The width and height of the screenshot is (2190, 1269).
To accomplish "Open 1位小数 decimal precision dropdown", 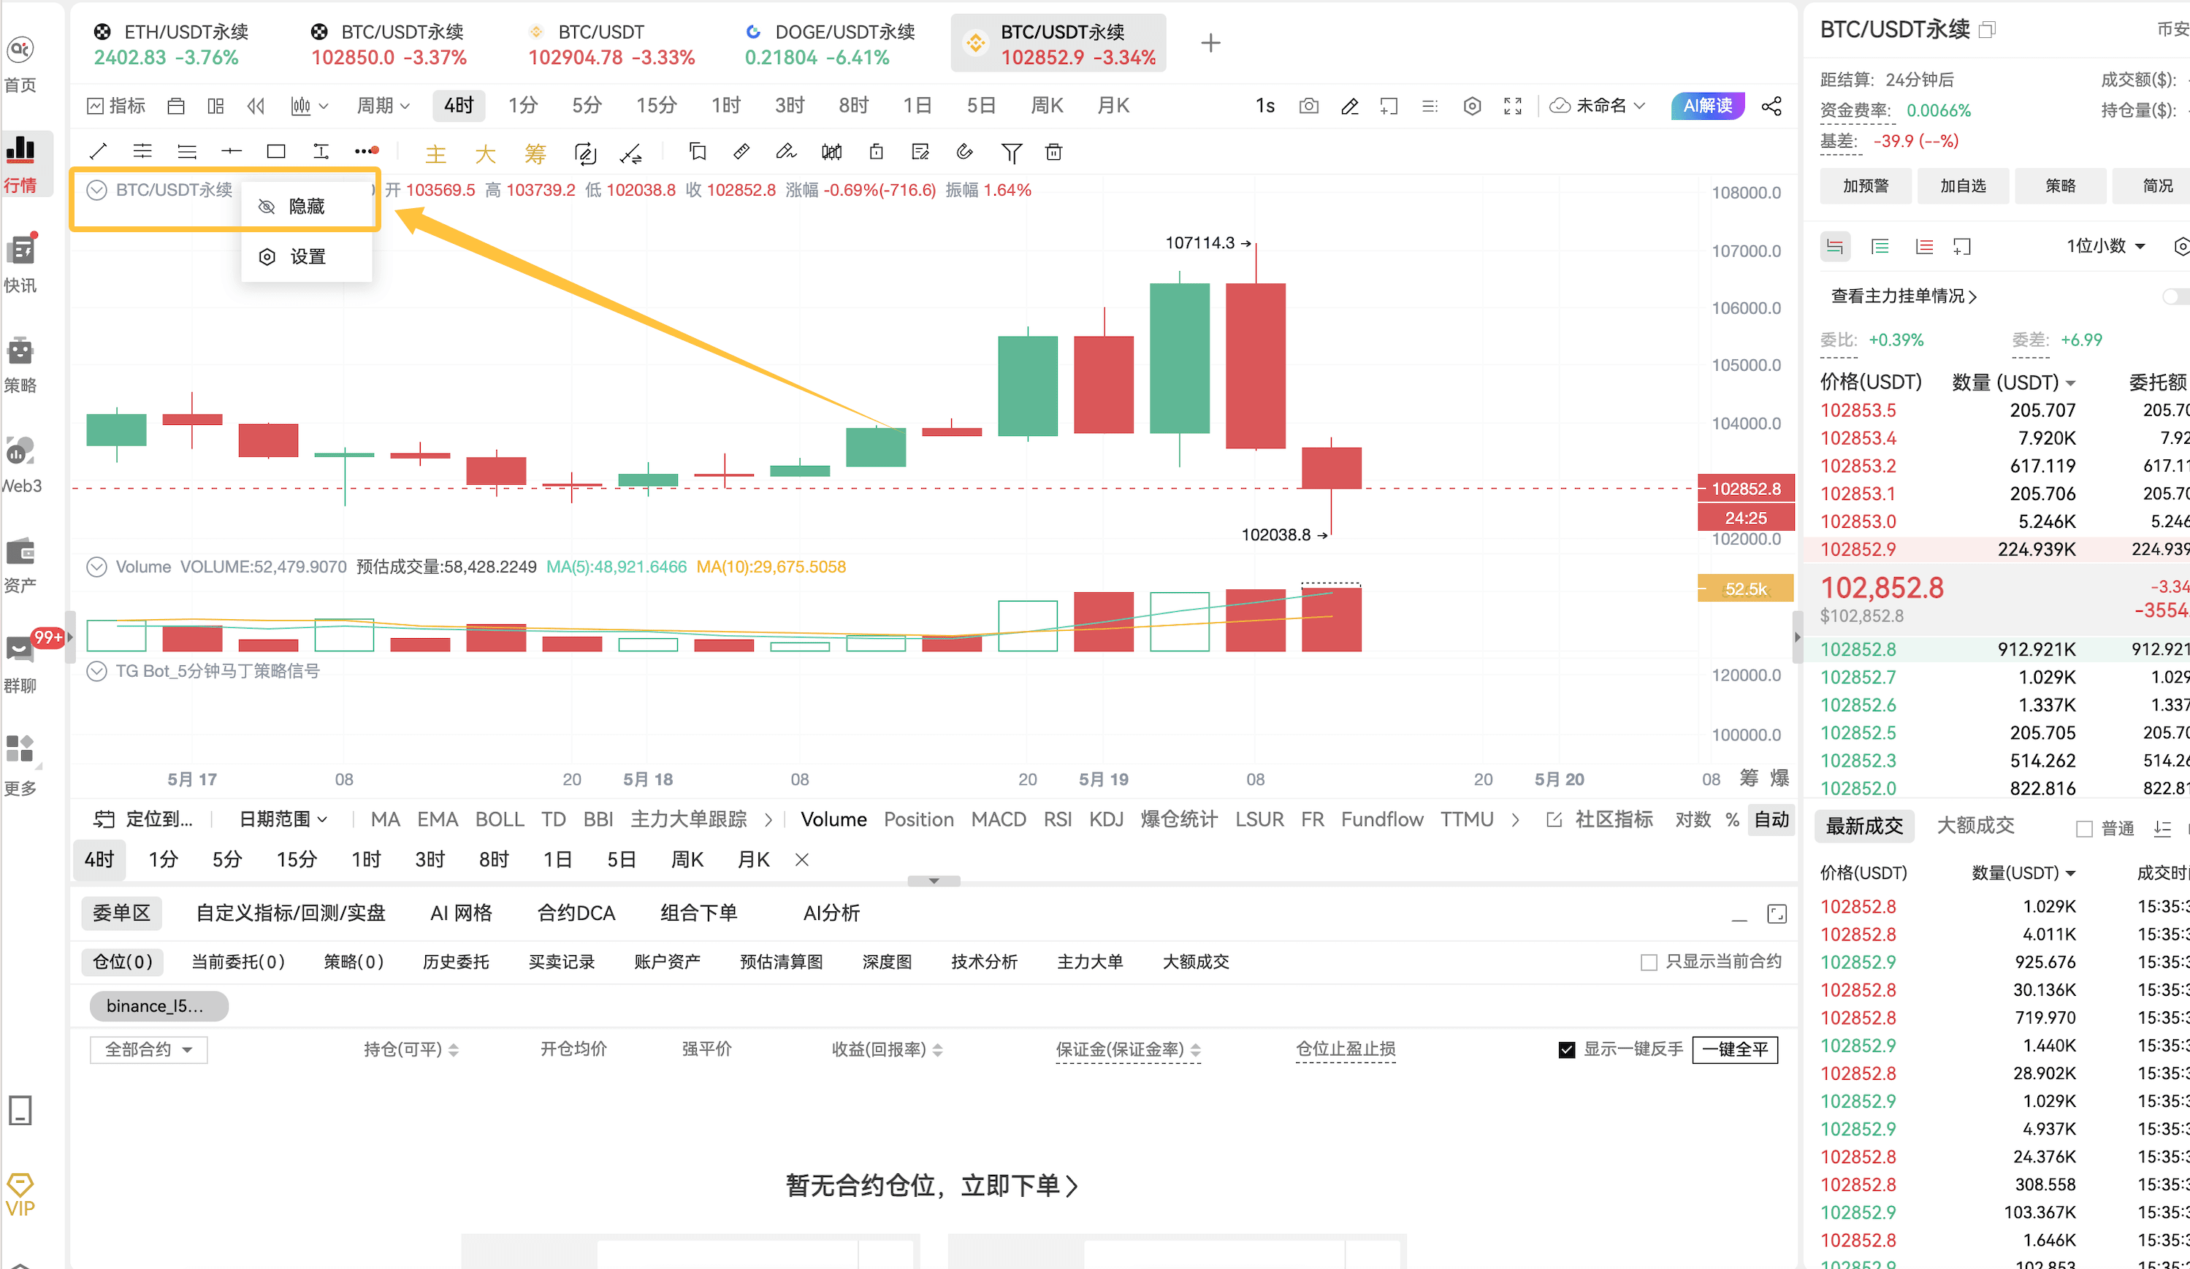I will tap(2106, 247).
